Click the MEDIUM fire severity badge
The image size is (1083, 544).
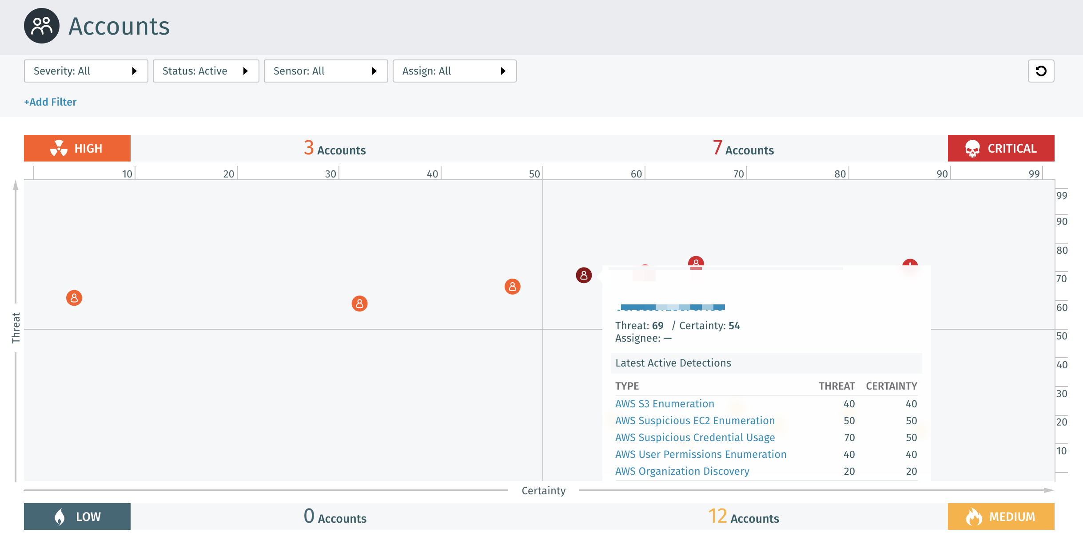(1001, 516)
